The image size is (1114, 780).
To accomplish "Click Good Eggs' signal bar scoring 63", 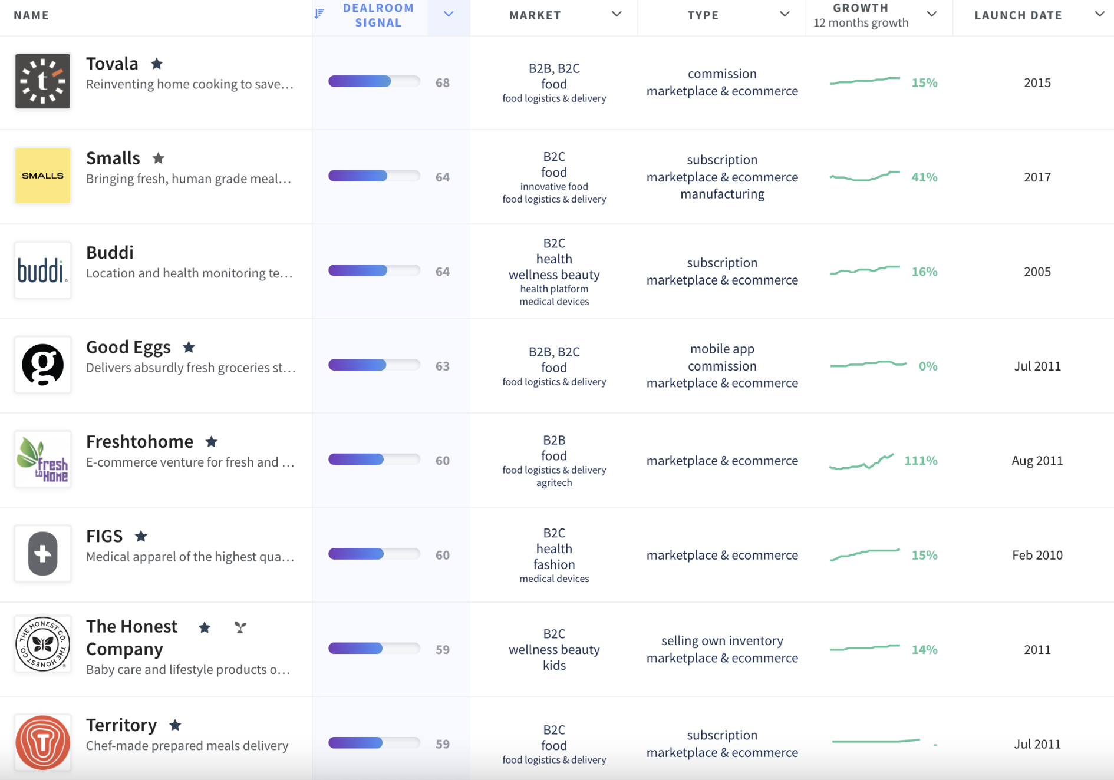I will [374, 365].
